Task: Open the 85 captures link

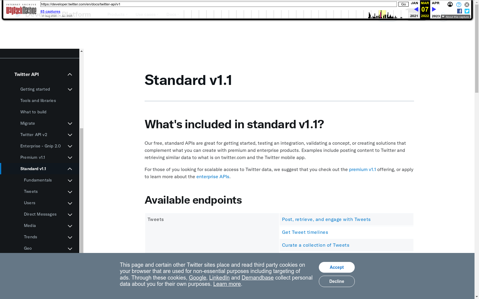Action: pyautogui.click(x=50, y=11)
